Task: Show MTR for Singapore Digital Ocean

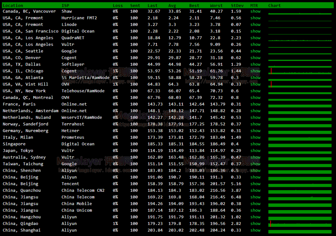Action: tap(255, 144)
